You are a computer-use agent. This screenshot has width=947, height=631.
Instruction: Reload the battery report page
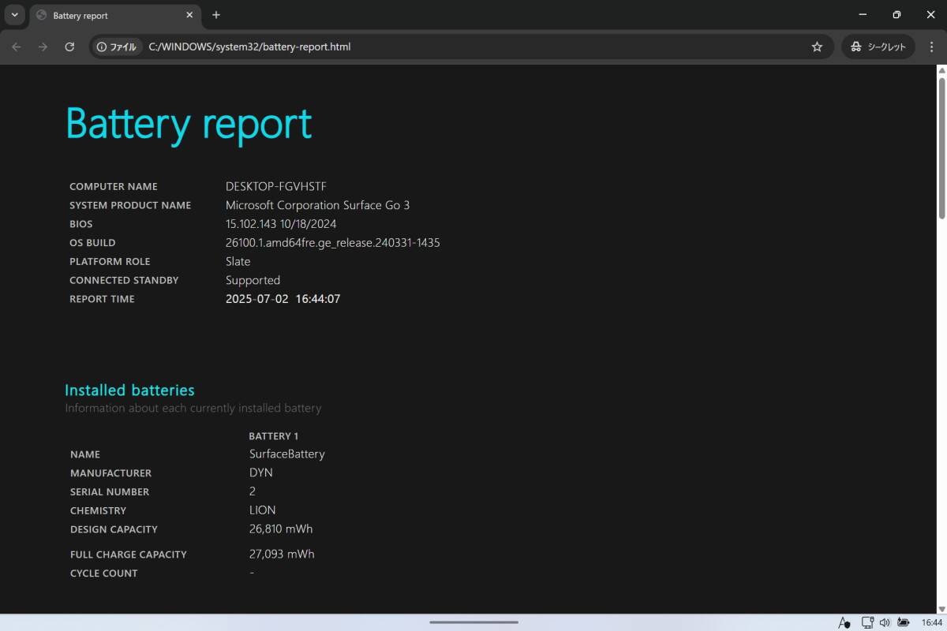[69, 47]
